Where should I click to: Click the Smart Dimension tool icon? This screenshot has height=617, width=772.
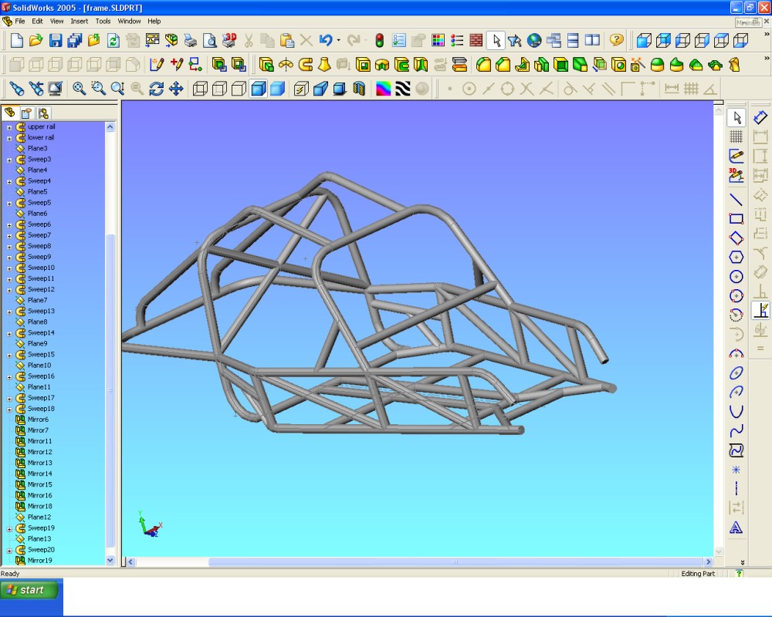760,117
